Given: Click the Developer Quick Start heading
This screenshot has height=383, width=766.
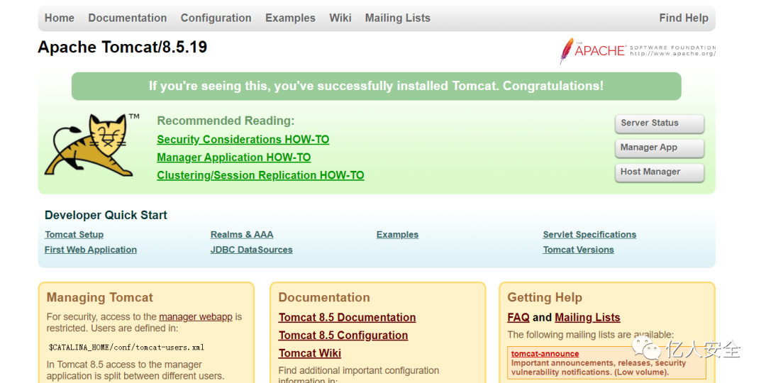Looking at the screenshot, I should point(106,215).
